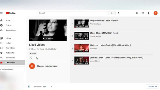Click the вооружние playlist icon
This screenshot has width=160, height=90.
coord(1,58)
